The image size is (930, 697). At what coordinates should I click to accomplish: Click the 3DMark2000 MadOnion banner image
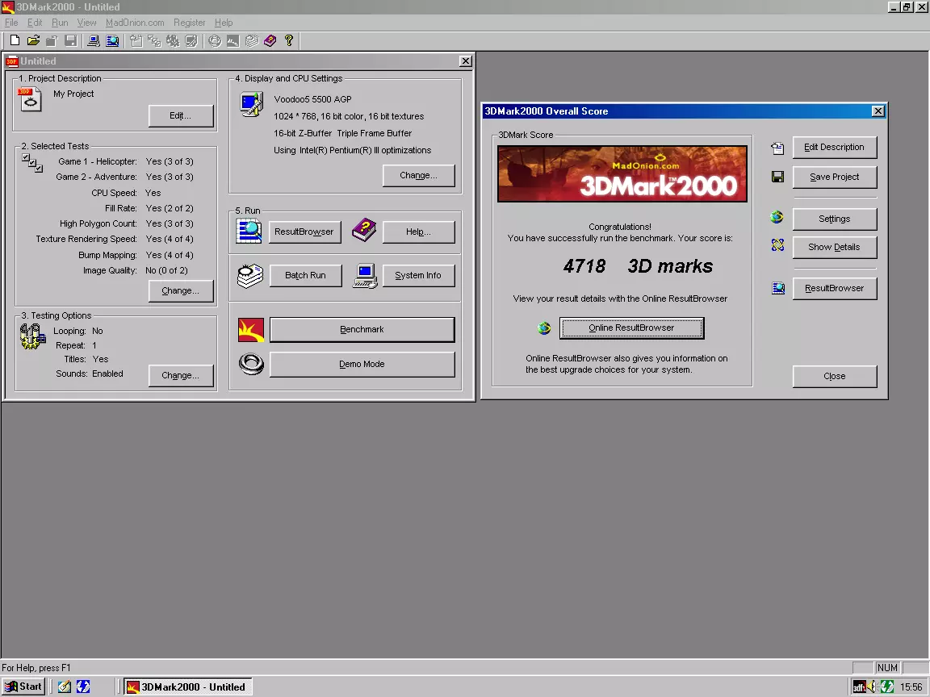point(622,174)
